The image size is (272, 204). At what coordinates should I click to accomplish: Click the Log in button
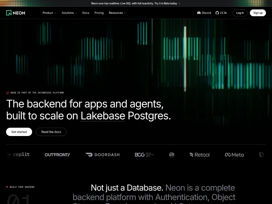coord(240,13)
